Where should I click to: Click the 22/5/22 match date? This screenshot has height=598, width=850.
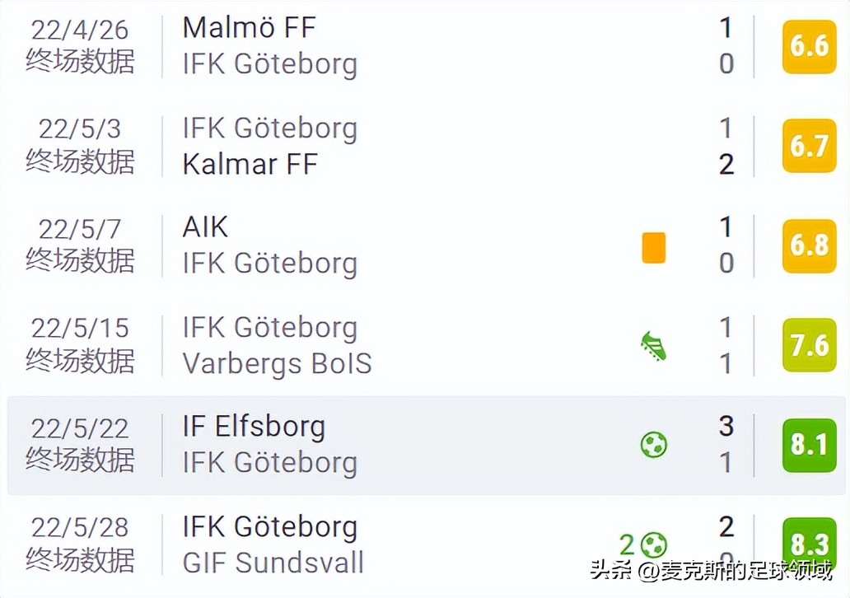tap(80, 428)
